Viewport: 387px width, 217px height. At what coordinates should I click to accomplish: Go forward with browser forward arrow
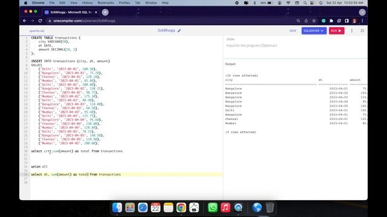point(32,21)
